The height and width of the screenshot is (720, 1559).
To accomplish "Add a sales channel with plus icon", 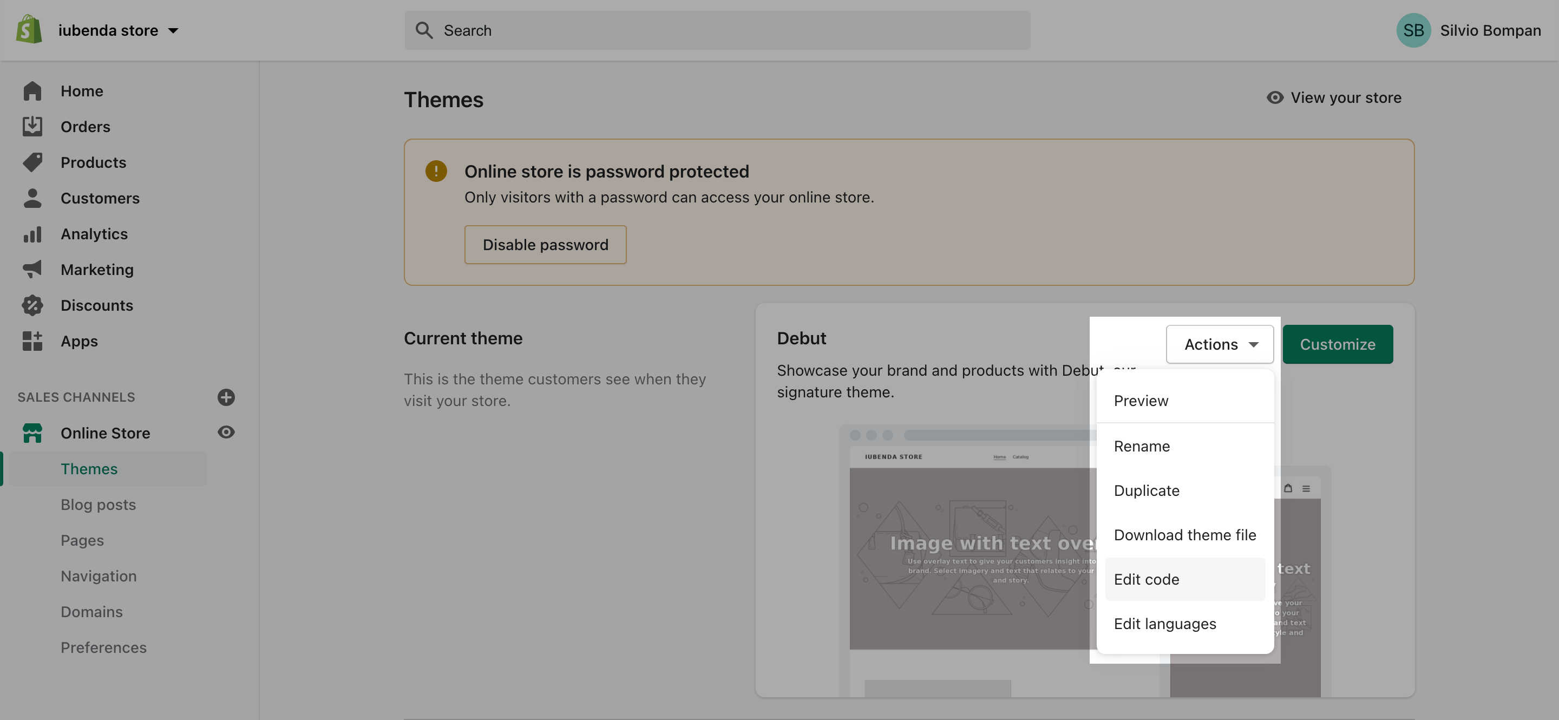I will coord(226,397).
